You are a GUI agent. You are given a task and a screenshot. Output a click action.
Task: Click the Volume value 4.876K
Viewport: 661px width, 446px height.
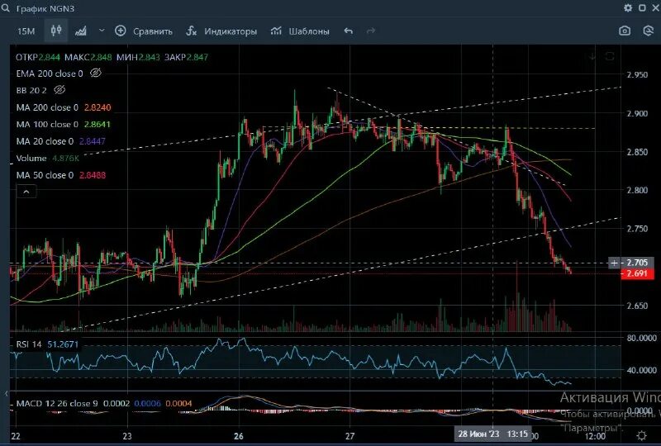[x=66, y=158]
